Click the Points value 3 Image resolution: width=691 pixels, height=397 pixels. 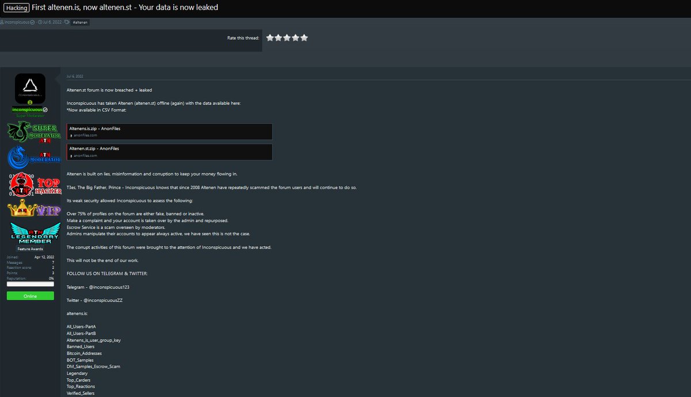pyautogui.click(x=53, y=273)
